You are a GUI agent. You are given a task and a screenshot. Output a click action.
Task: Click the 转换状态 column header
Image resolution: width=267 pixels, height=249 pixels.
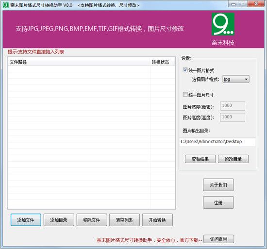click(163, 62)
